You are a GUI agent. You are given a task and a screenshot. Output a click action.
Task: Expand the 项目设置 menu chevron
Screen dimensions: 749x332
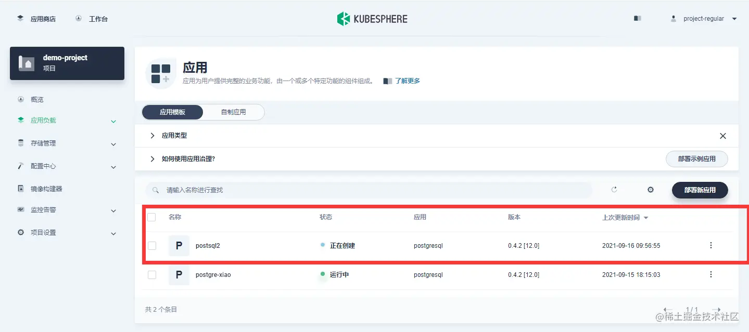113,234
